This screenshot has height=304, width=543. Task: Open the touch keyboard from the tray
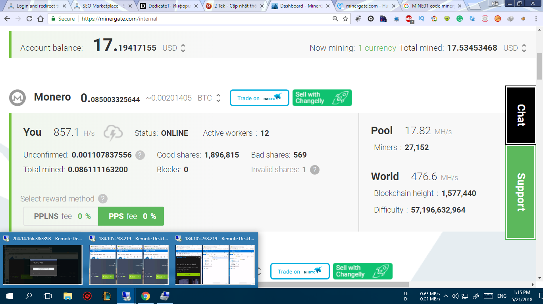[x=488, y=296]
